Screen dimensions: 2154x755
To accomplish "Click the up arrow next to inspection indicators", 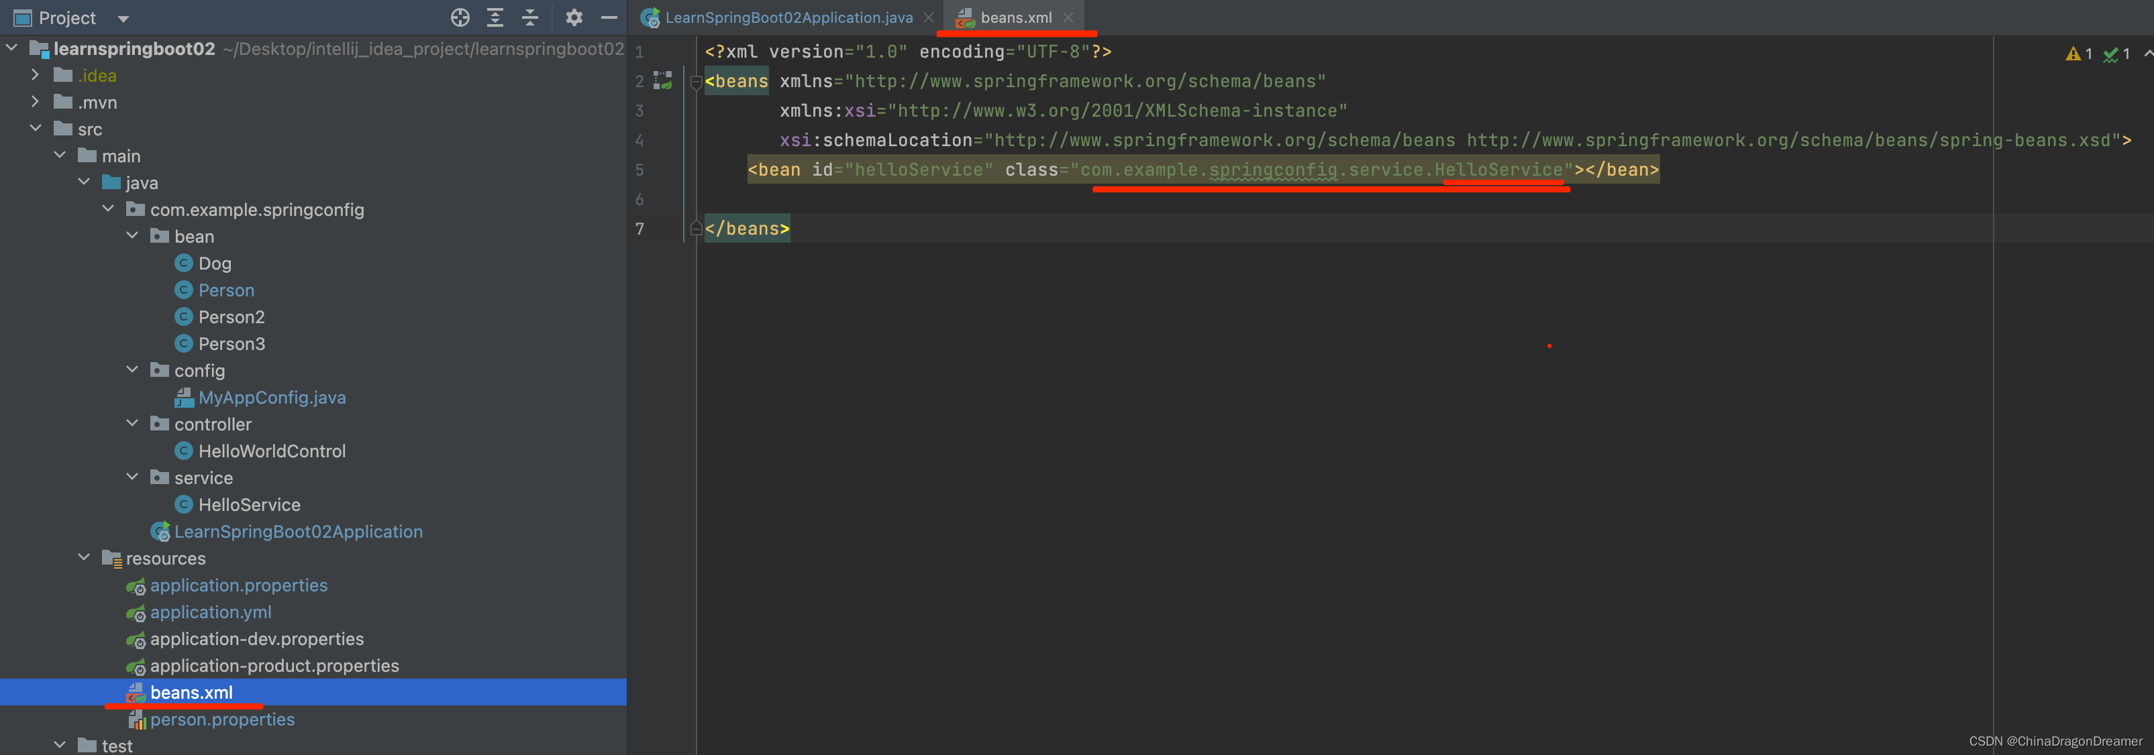I will pyautogui.click(x=2147, y=52).
